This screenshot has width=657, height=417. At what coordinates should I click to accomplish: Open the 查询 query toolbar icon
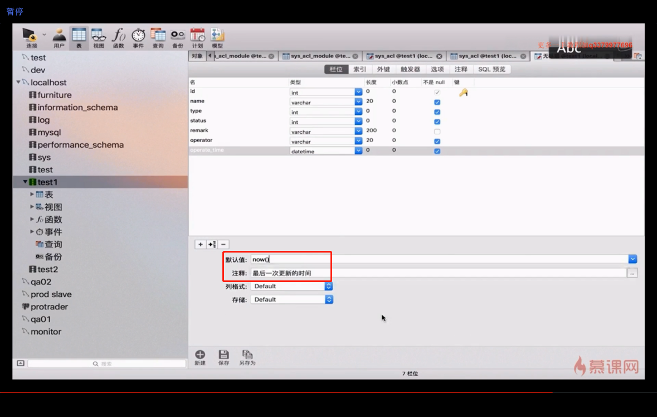point(158,38)
